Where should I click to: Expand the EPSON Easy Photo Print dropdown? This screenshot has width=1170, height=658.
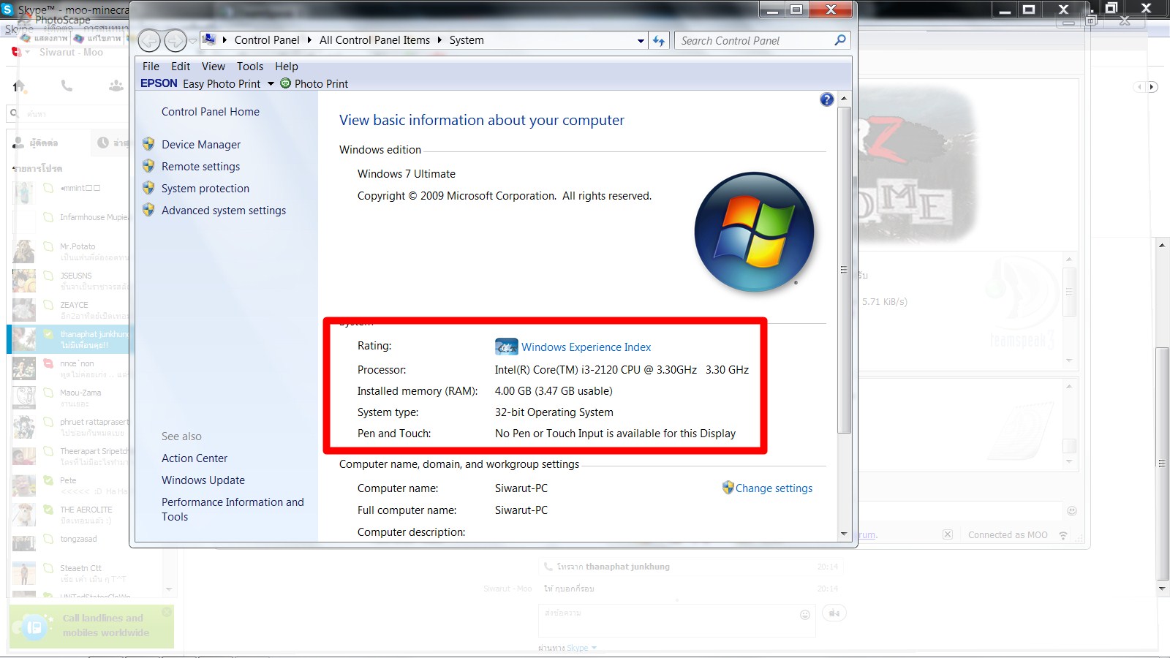click(x=271, y=84)
